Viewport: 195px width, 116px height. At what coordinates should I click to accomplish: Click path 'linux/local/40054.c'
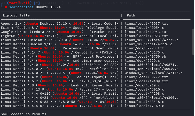(144, 28)
